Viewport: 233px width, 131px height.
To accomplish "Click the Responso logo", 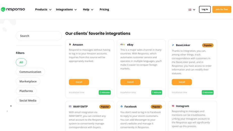I will click(x=13, y=9).
